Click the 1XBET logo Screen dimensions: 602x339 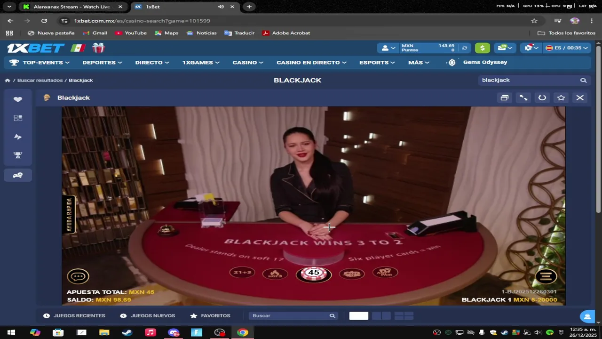36,48
